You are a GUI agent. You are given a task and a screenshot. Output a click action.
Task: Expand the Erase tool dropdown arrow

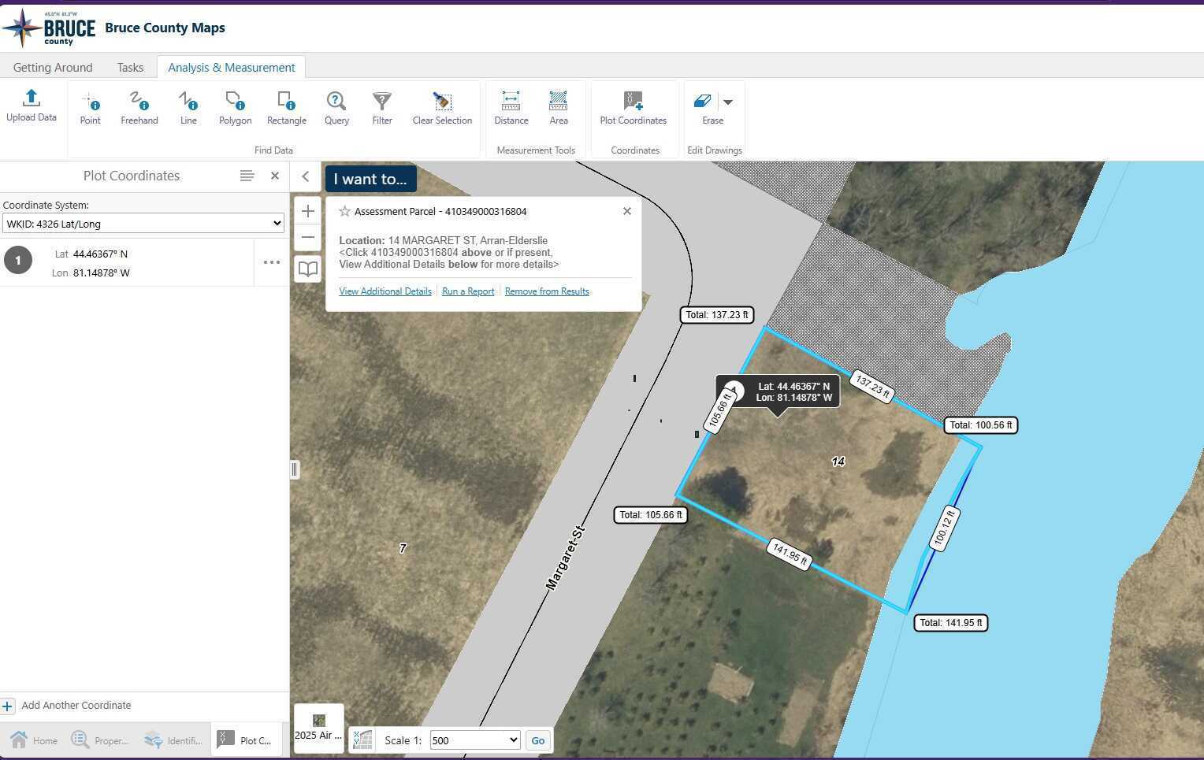click(728, 102)
